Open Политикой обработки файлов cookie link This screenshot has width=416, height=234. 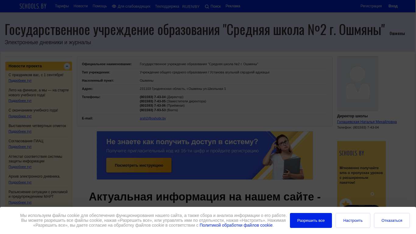[236, 225]
